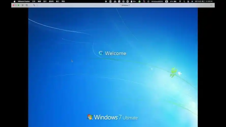Open Spotlight search magnifier

tap(184, 2)
